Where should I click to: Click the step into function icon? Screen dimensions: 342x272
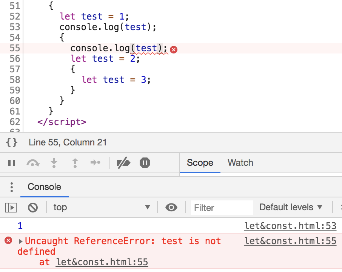tap(54, 163)
